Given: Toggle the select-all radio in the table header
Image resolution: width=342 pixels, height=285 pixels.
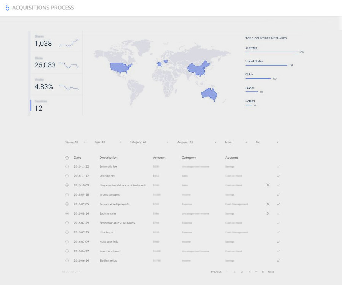Looking at the screenshot, I should point(67,158).
